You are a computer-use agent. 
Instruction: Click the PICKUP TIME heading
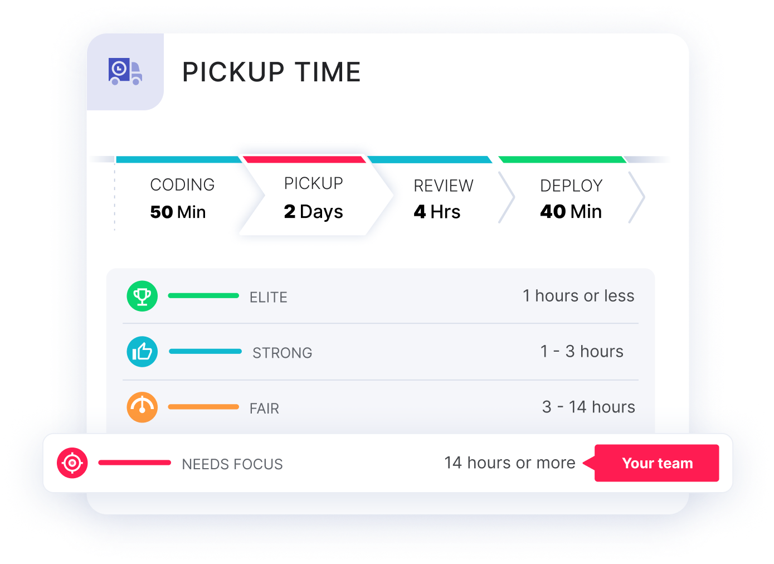point(272,72)
